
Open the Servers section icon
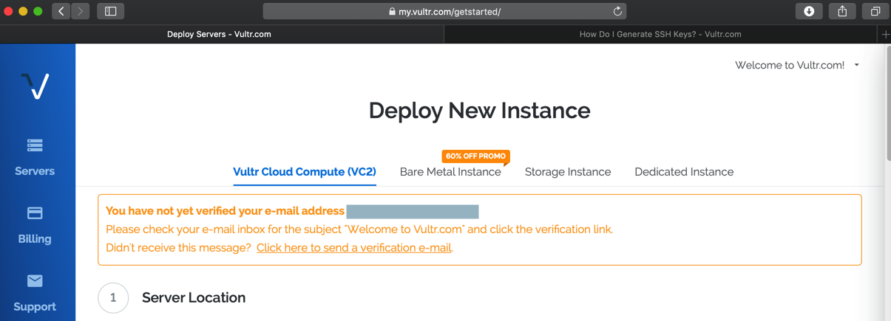point(35,145)
